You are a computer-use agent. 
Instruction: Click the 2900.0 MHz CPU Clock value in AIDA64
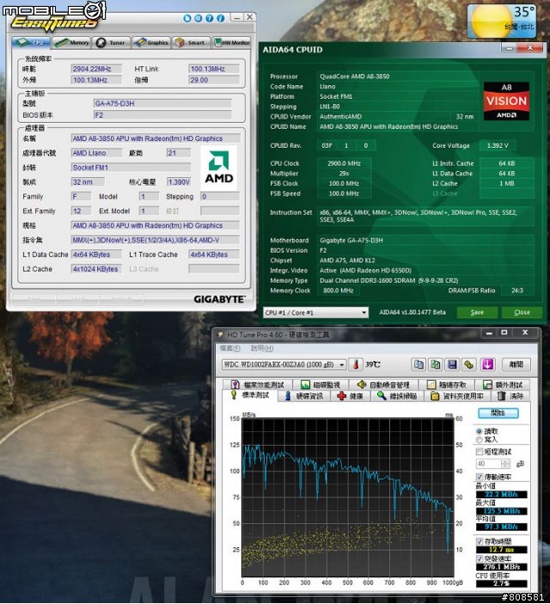345,163
